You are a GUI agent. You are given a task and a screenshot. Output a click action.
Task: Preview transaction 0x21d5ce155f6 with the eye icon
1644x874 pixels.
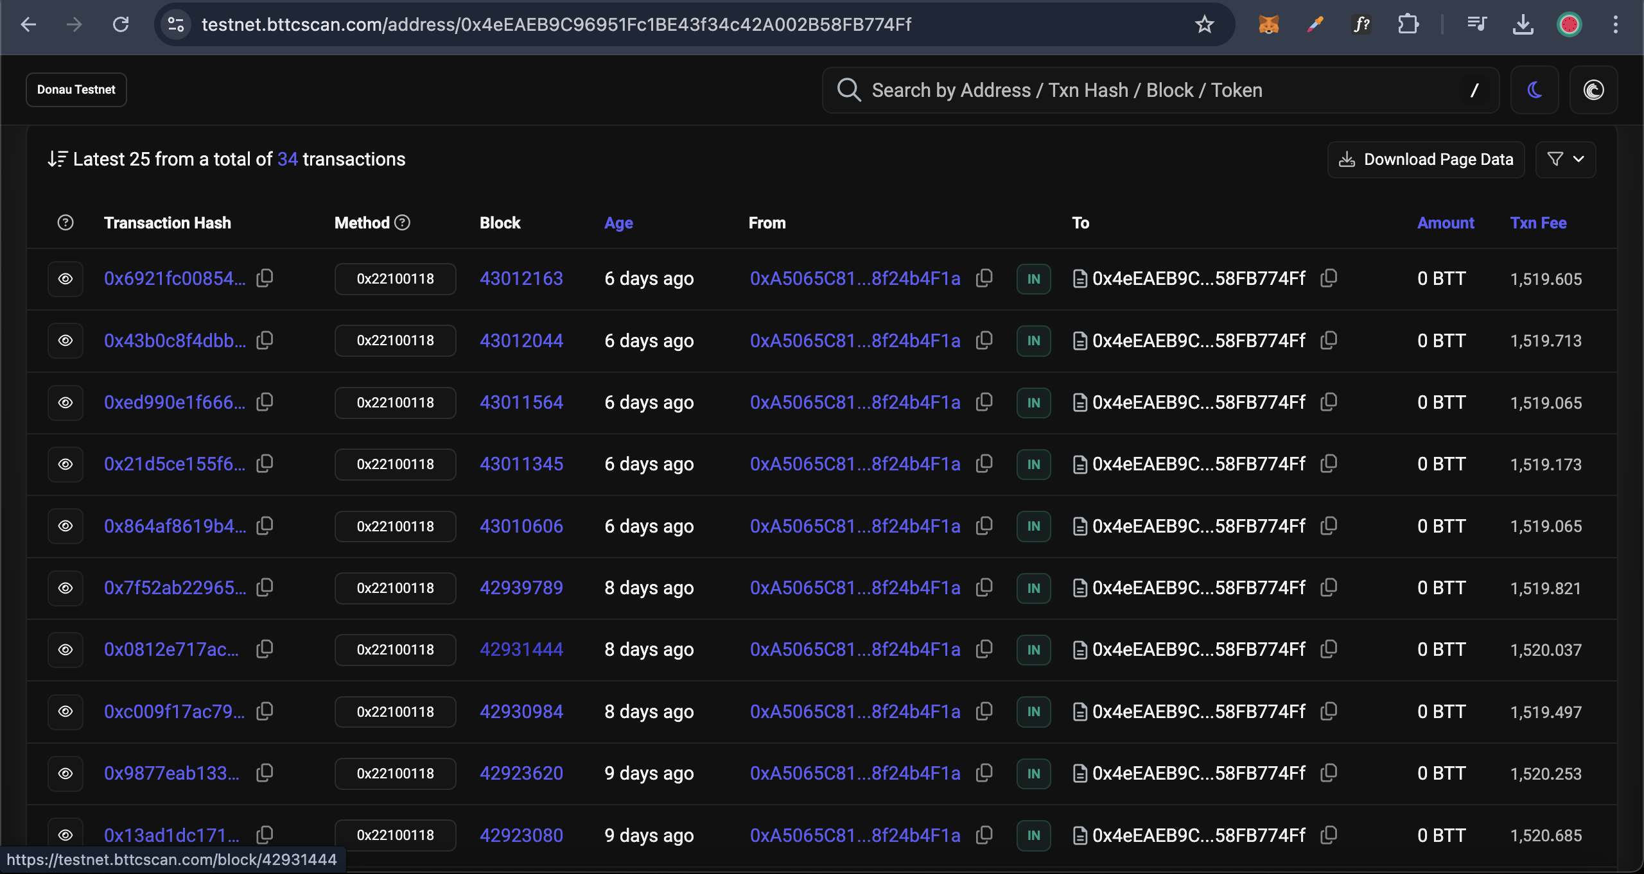[x=66, y=464]
